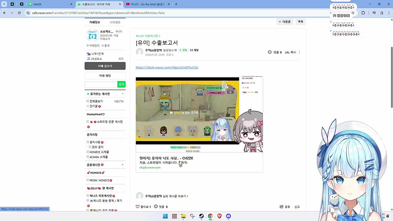Open the Project I cafe logo
393x221 pixels.
[x=92, y=35]
